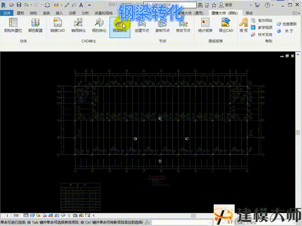
Task: Click the Print icon in quick access toolbar
Action: [47, 5]
